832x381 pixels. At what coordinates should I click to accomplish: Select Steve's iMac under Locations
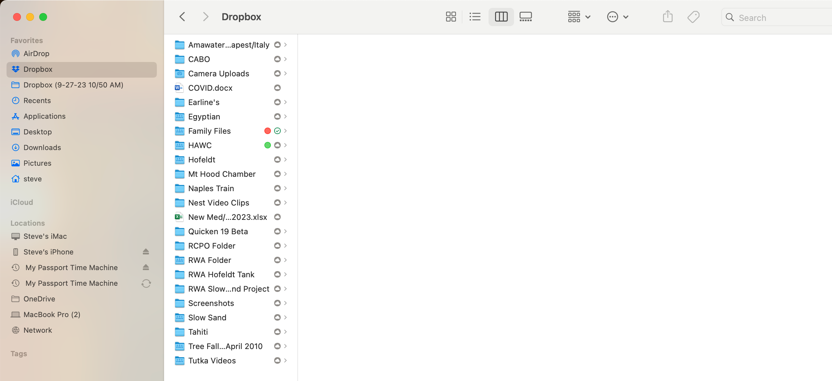pyautogui.click(x=82, y=236)
